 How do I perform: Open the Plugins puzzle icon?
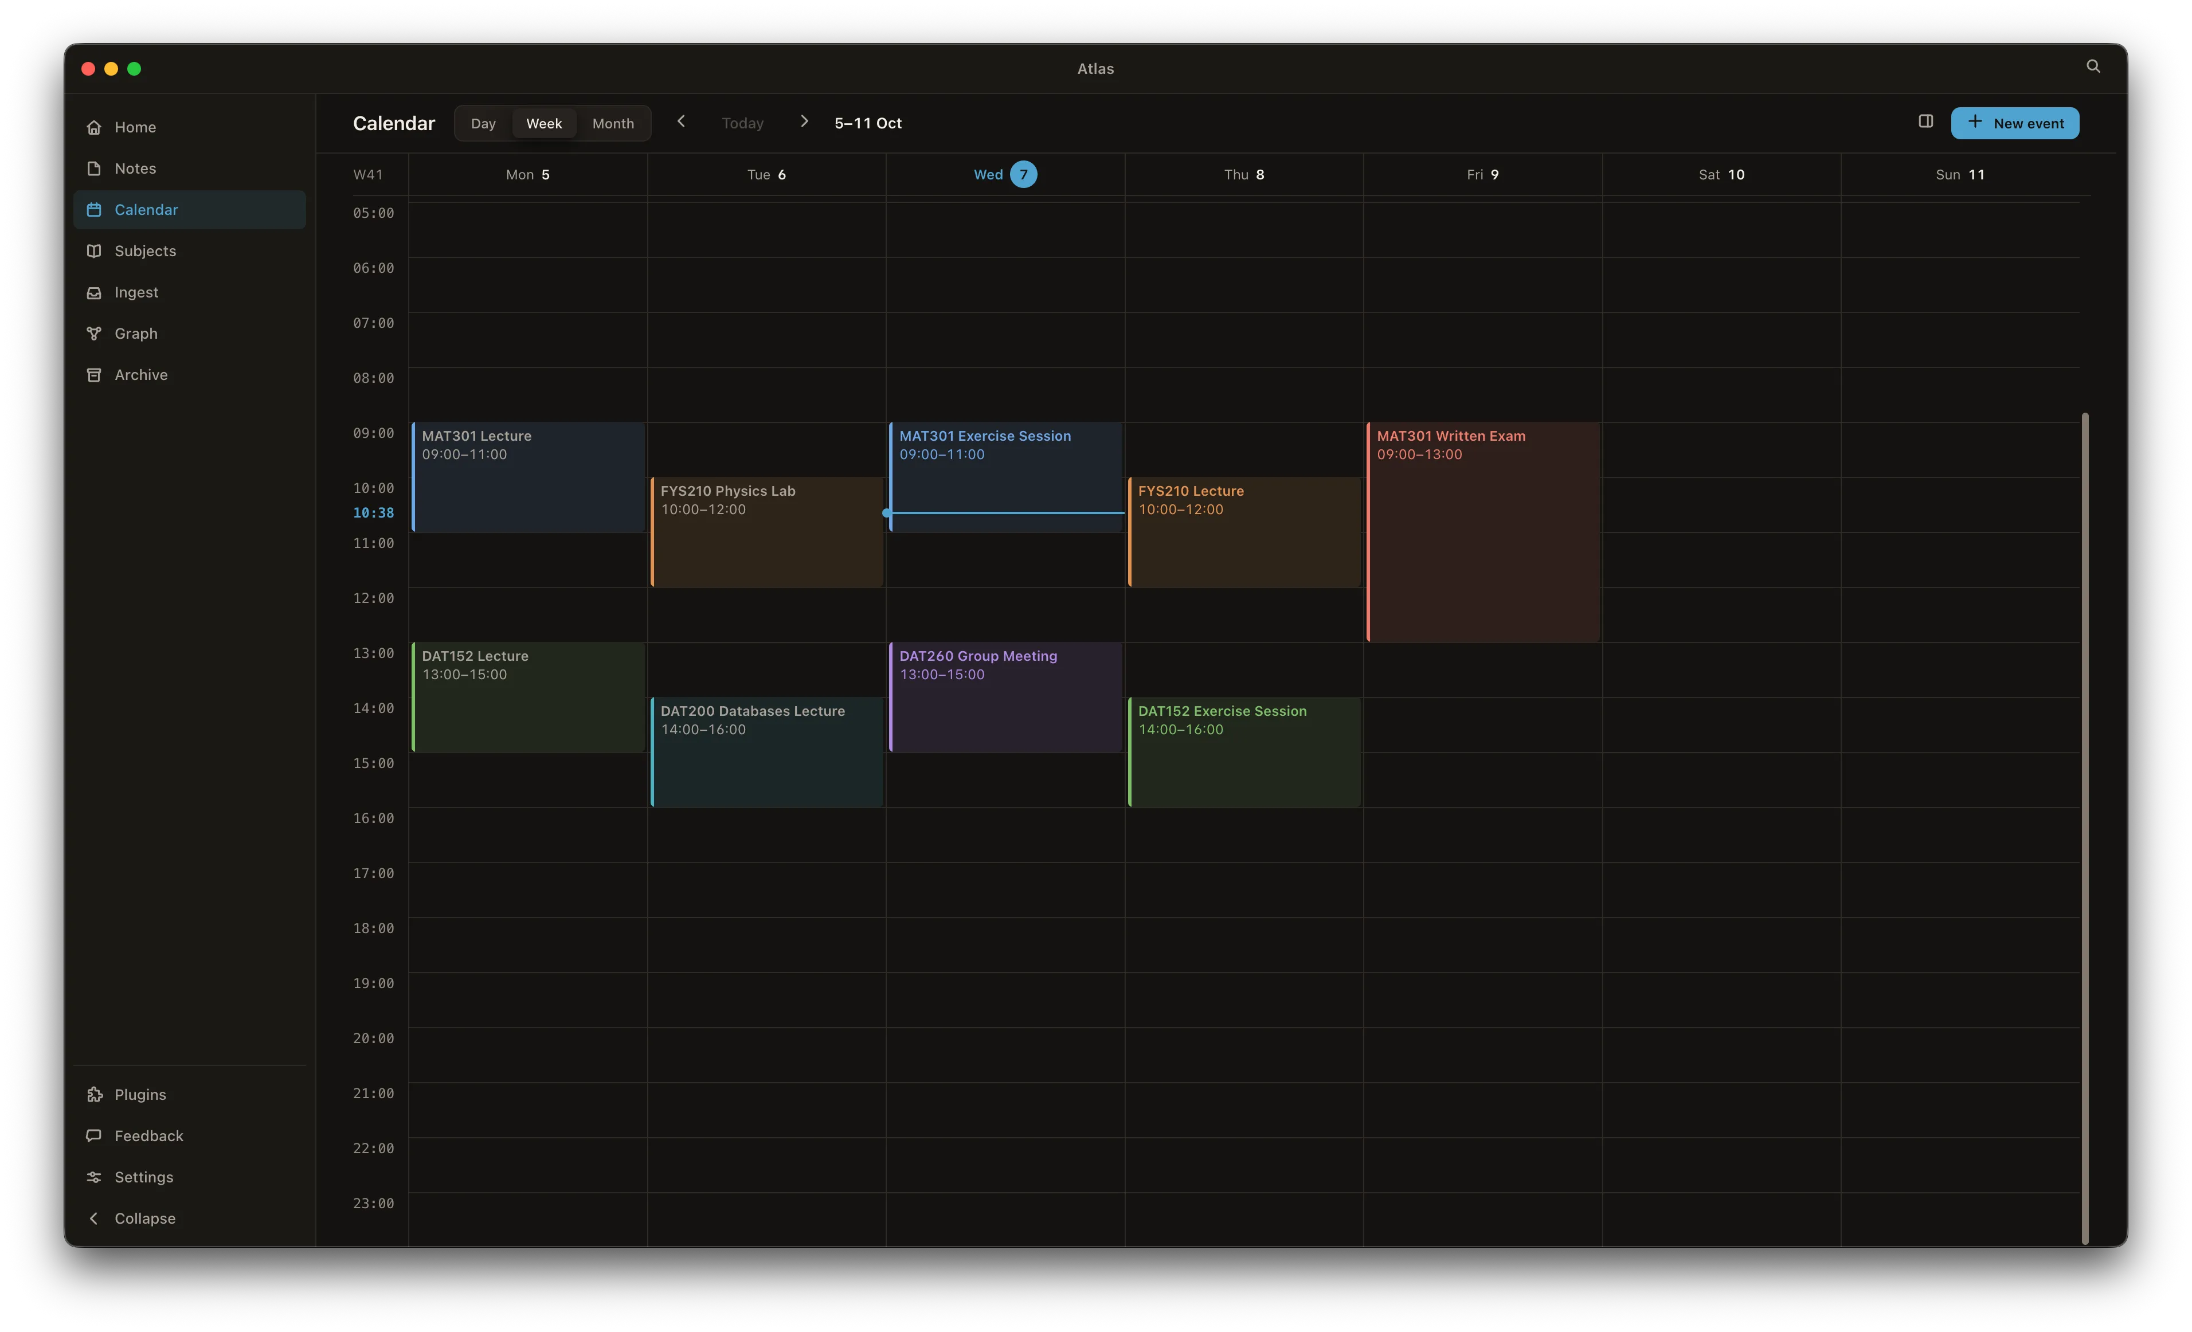(95, 1094)
